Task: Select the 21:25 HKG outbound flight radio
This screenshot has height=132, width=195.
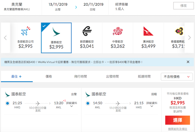Action: 7,104
